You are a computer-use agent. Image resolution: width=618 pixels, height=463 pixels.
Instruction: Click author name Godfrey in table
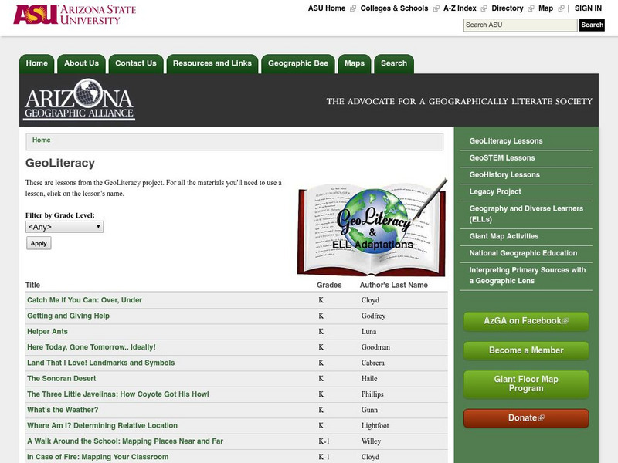coord(373,316)
